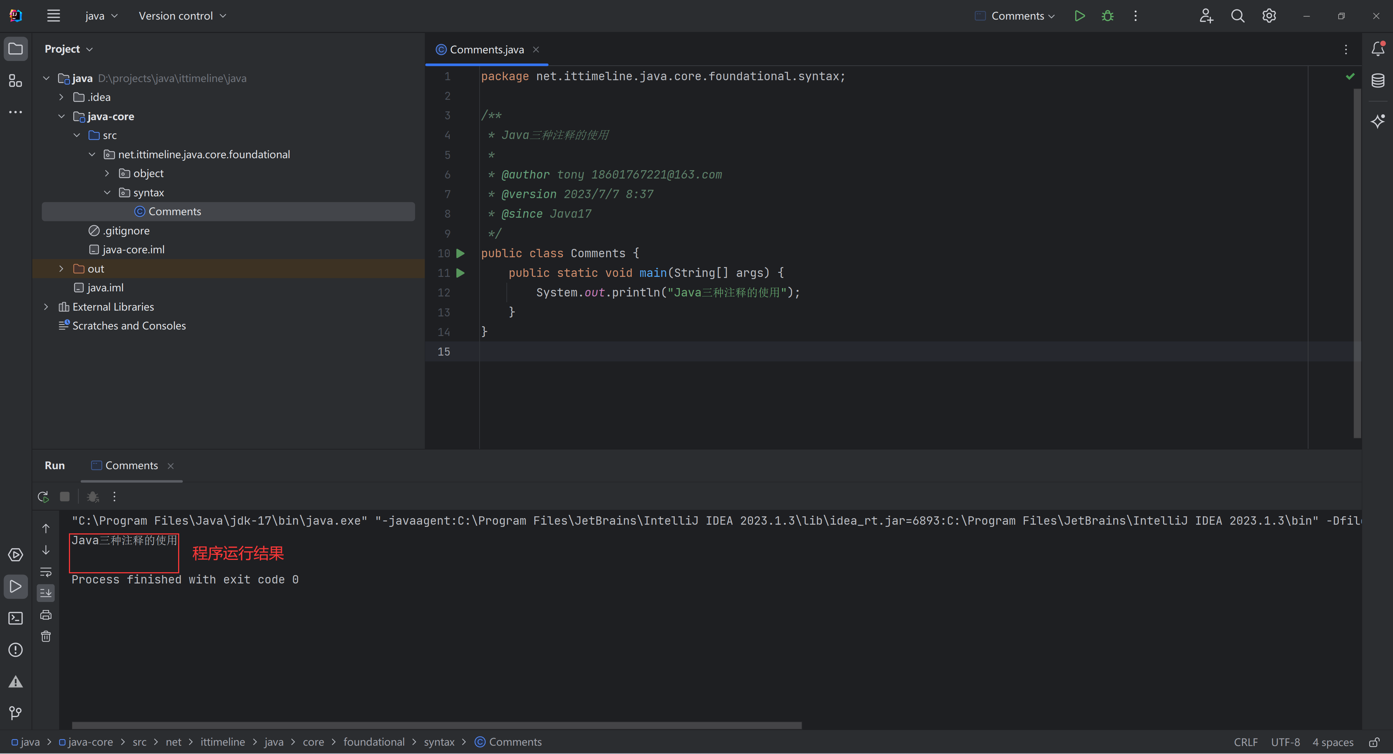Change 4 spaces indent setting
Image resolution: width=1393 pixels, height=754 pixels.
(x=1332, y=742)
